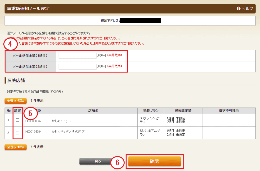The width and height of the screenshot is (260, 171).
Task: Click the メール送信金額(2通目) label
Action: pyautogui.click(x=30, y=66)
